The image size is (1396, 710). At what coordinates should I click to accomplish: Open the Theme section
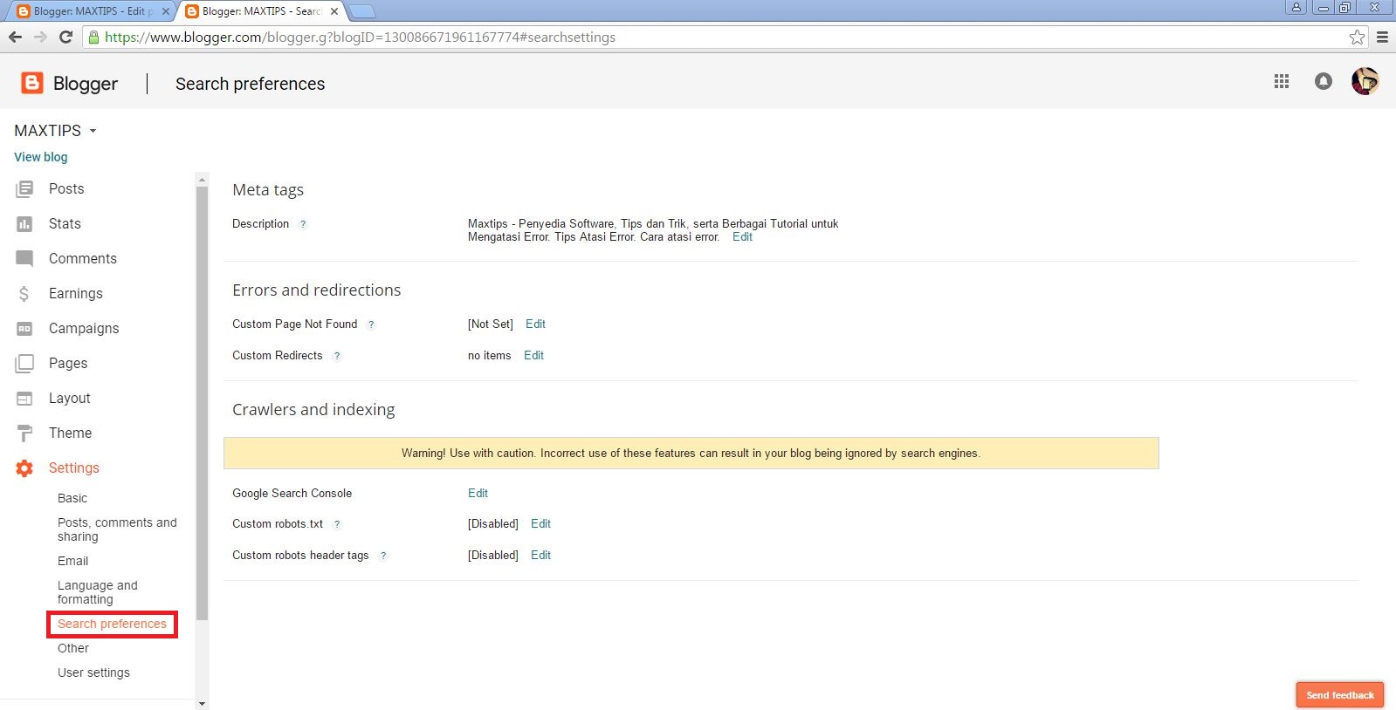click(x=70, y=434)
